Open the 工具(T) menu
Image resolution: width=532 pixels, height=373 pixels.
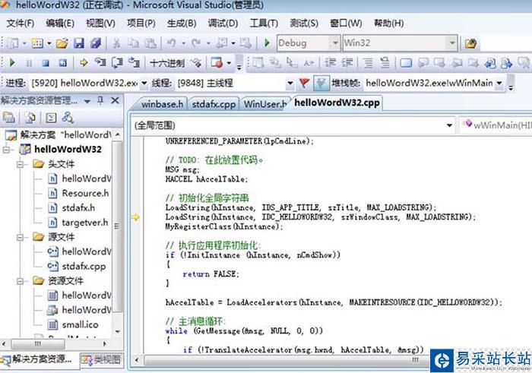pyautogui.click(x=264, y=24)
